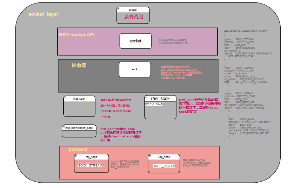Screen dimensions: 288x188
Task: Click the gray tcp_sock description text
Action: pos(125,164)
